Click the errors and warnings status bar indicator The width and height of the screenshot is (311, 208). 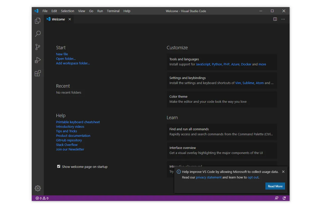[42, 198]
